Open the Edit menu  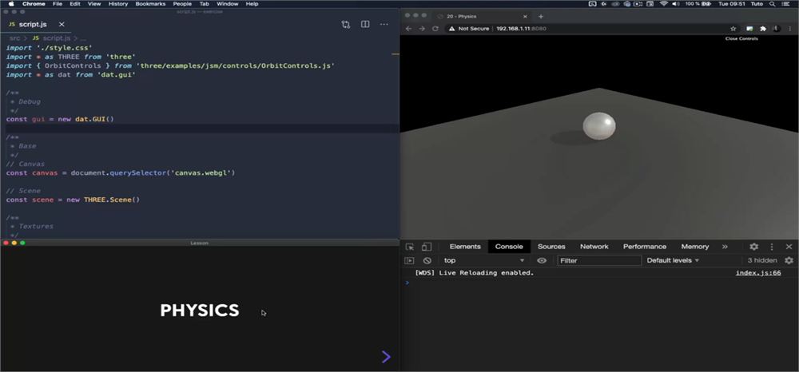(x=75, y=3)
